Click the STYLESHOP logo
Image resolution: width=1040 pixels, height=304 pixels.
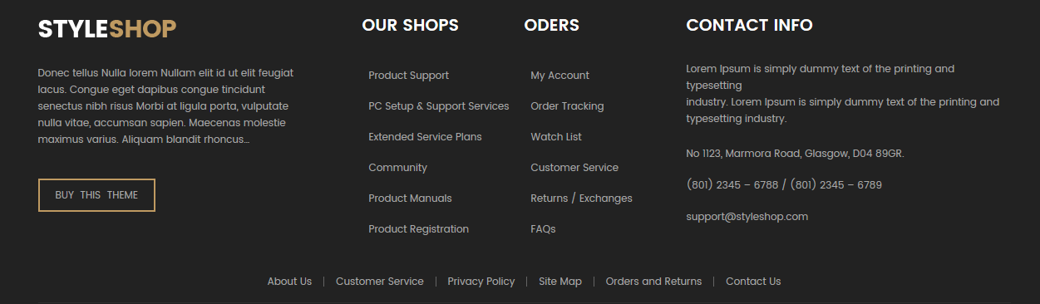(x=107, y=29)
